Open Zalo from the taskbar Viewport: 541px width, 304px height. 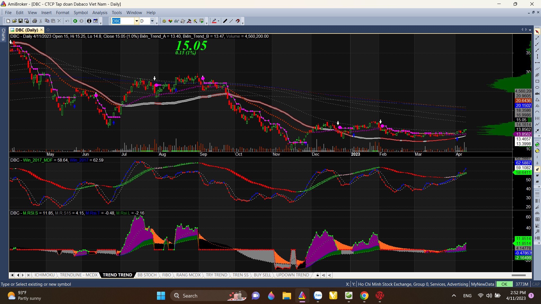tap(318, 296)
